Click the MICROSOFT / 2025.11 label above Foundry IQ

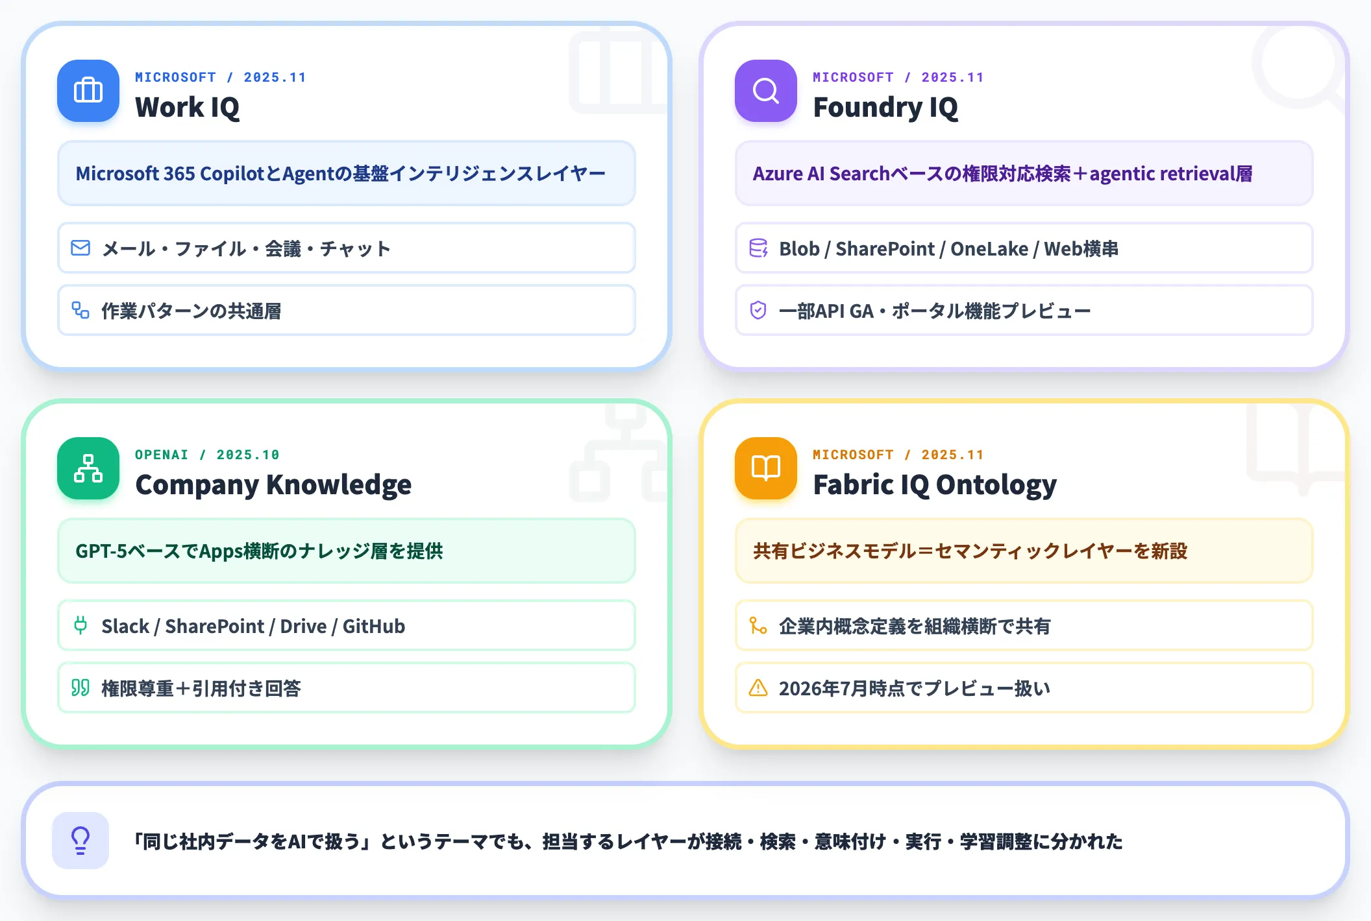coord(898,77)
